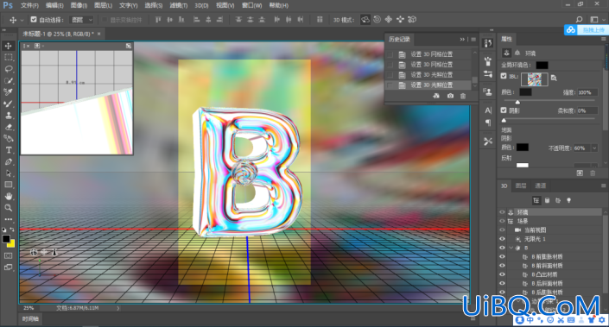Switch to the 图层 layers tab
This screenshot has height=327, width=609.
coord(521,186)
